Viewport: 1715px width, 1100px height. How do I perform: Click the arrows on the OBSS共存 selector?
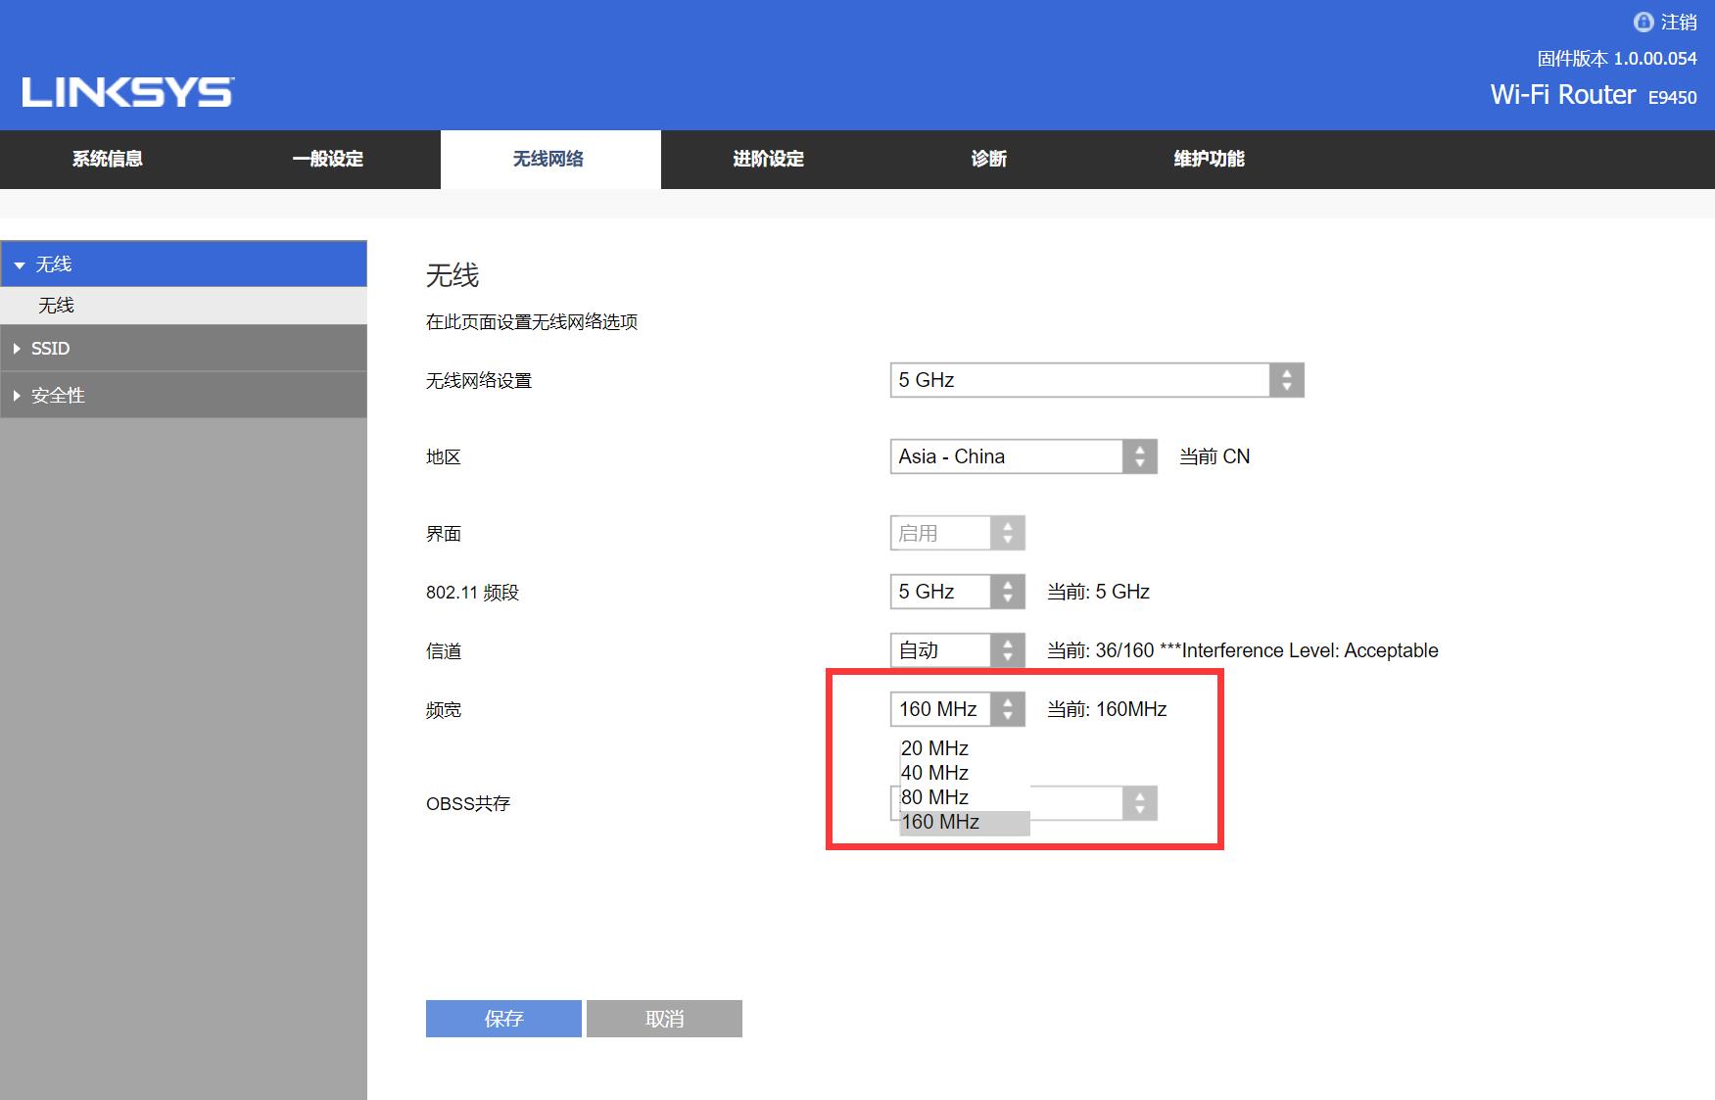(1139, 802)
